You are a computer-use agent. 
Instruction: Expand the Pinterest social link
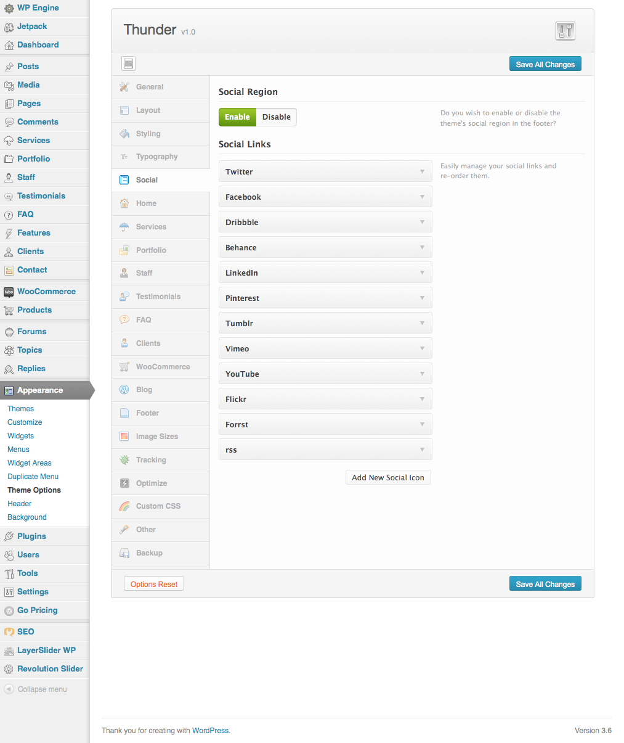325,298
